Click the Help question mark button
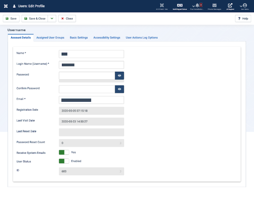The image size is (254, 201). [243, 19]
